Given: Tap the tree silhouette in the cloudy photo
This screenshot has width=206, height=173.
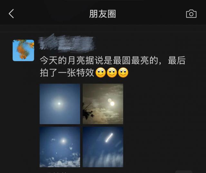Looking at the screenshot, I should click(88, 112).
